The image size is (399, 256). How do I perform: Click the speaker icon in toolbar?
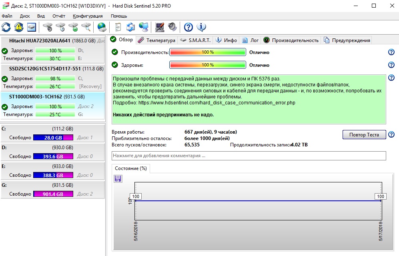[172, 27]
